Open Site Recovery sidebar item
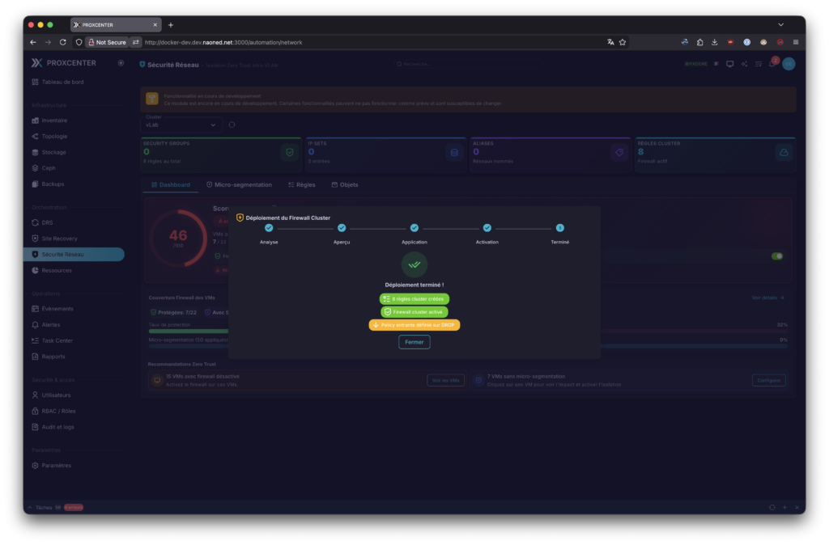829x545 pixels. click(59, 239)
